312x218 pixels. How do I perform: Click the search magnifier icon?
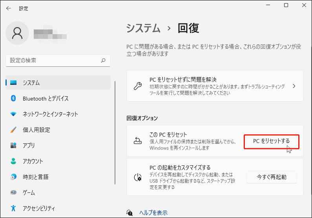tap(103, 60)
